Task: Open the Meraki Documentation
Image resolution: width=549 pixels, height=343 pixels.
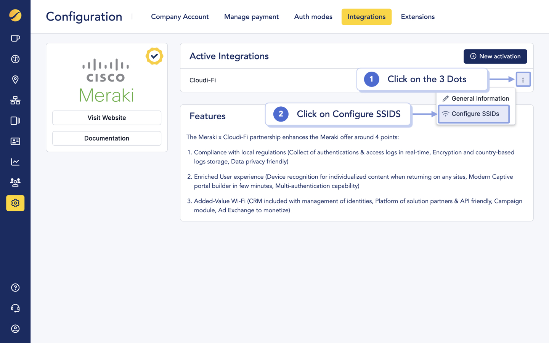Action: 107,138
